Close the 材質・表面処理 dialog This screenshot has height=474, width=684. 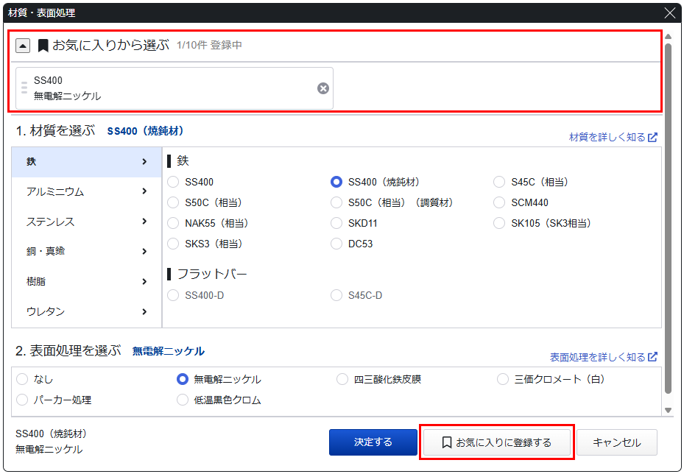[x=669, y=13]
